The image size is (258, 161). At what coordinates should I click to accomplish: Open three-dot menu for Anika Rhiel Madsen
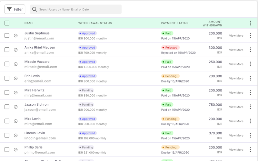click(x=250, y=50)
